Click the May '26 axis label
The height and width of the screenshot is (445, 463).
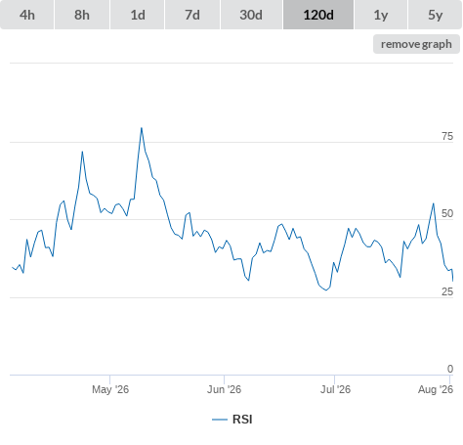(110, 389)
